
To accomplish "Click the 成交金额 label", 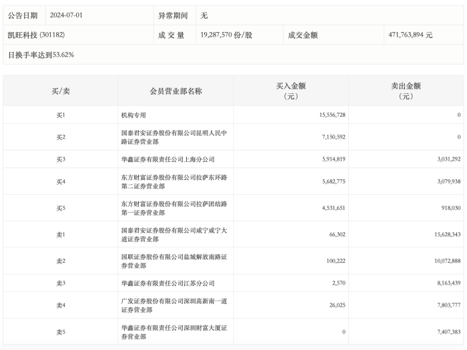I will (x=303, y=35).
